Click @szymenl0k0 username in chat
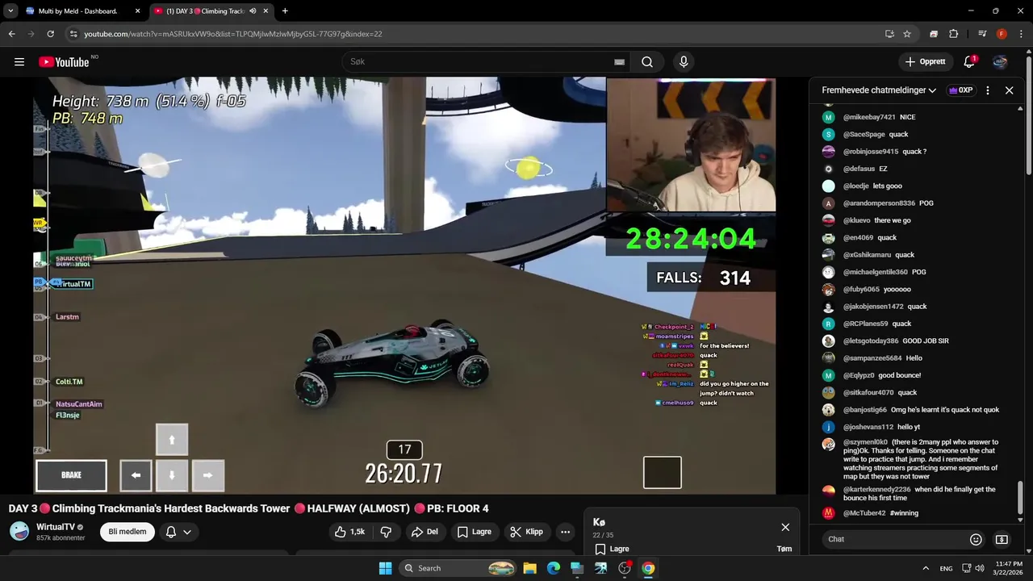The image size is (1033, 581). [x=865, y=442]
